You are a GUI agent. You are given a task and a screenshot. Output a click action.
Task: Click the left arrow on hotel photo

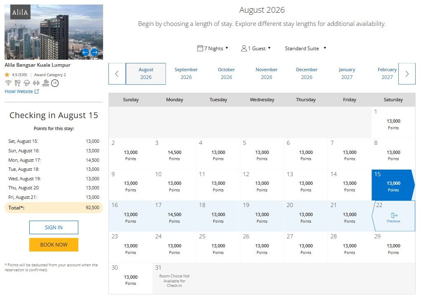coord(85,52)
